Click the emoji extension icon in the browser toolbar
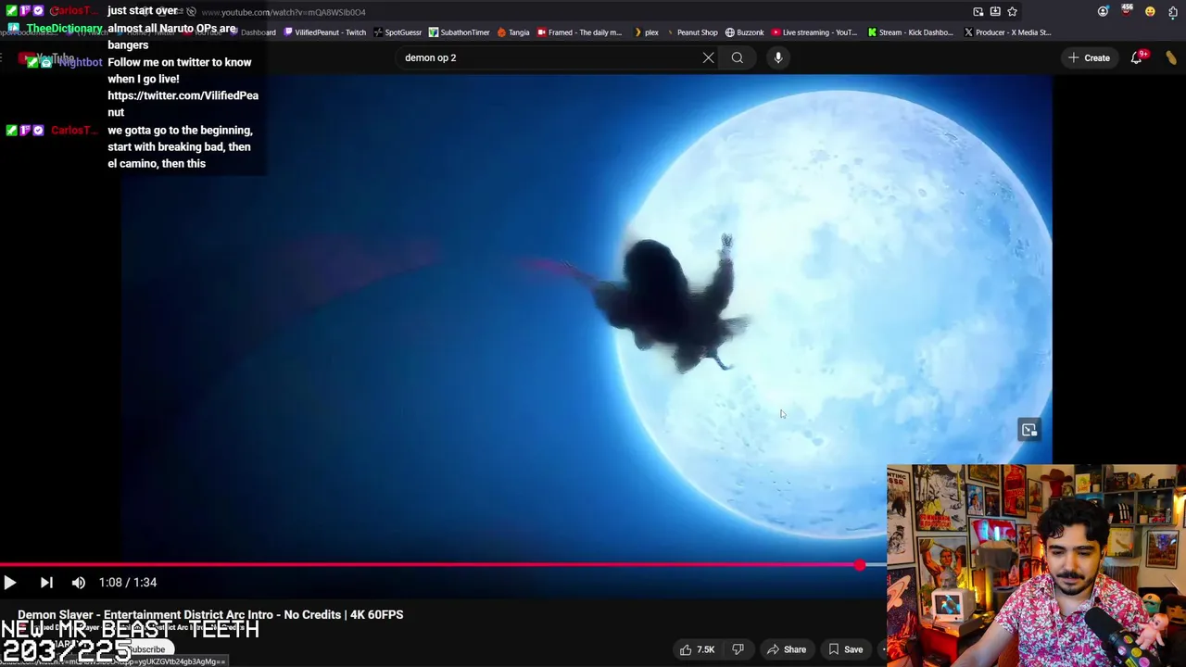 tap(1150, 11)
